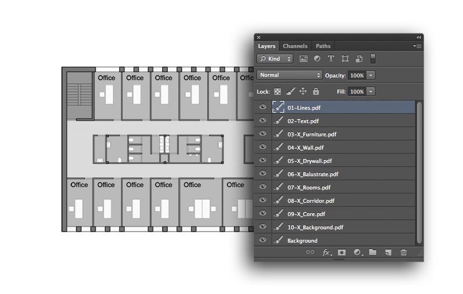
Task: Open the Opacity slider dropdown arrow
Action: coord(371,75)
